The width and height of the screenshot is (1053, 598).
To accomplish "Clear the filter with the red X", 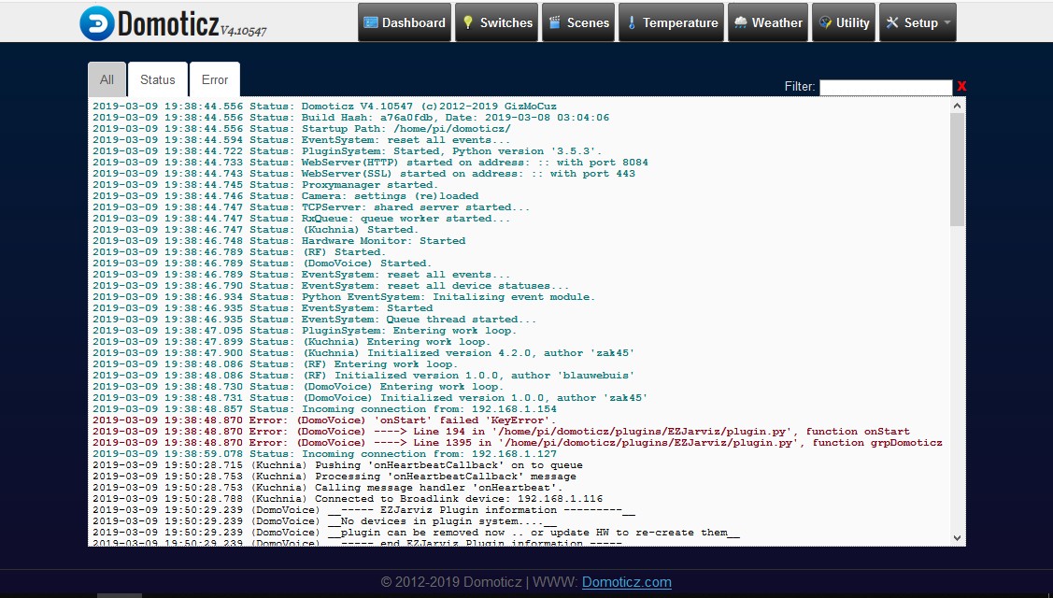I will (961, 87).
